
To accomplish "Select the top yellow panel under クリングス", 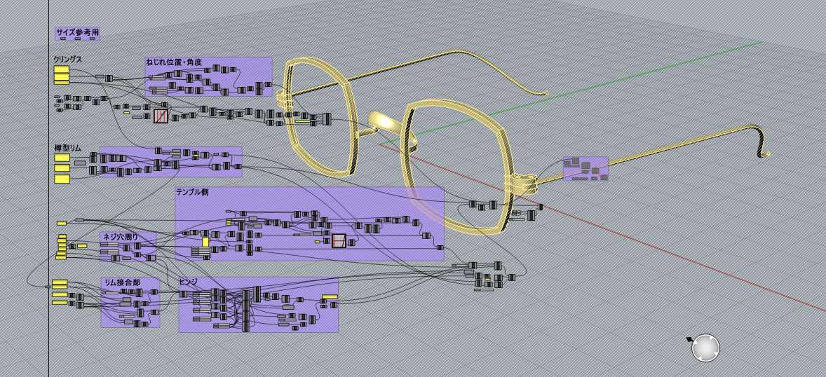I will [x=62, y=69].
